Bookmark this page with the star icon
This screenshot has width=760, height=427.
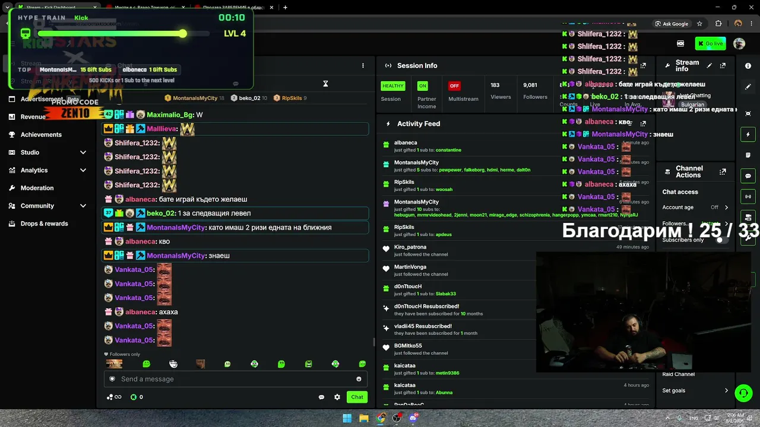point(699,24)
